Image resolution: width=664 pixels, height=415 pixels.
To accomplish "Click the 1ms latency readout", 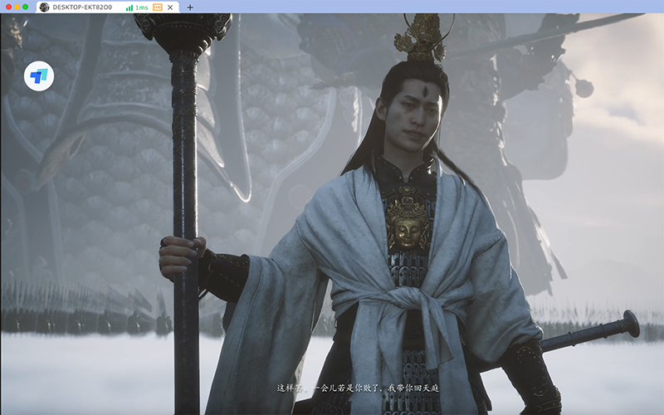I will tap(141, 7).
